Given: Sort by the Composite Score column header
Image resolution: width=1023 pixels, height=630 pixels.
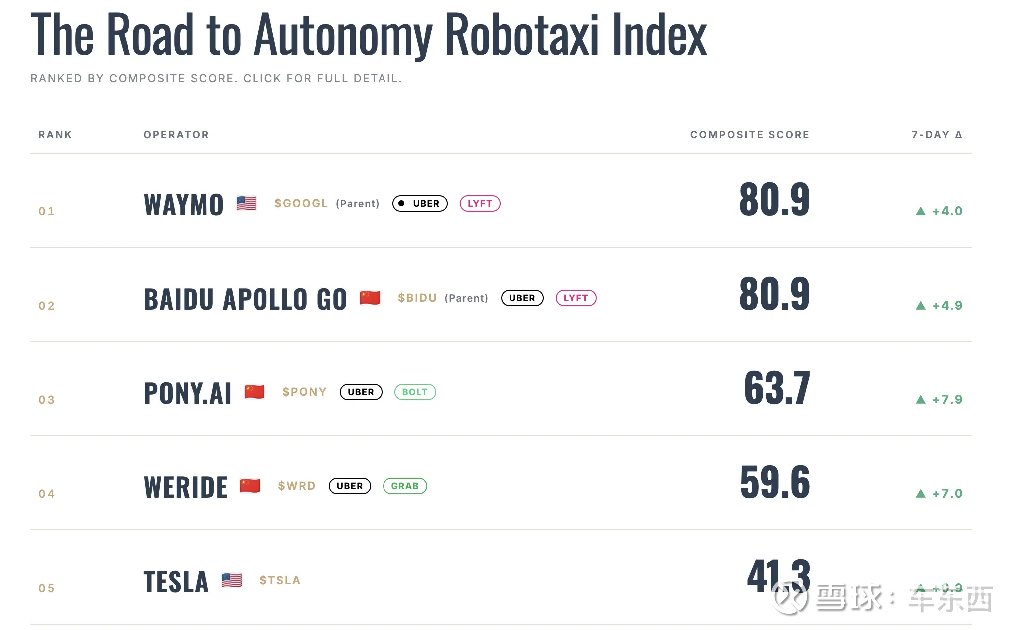Looking at the screenshot, I should [750, 135].
